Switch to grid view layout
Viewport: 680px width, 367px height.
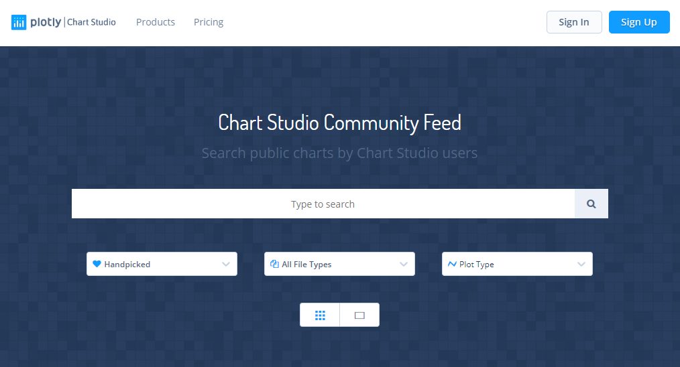(x=320, y=315)
